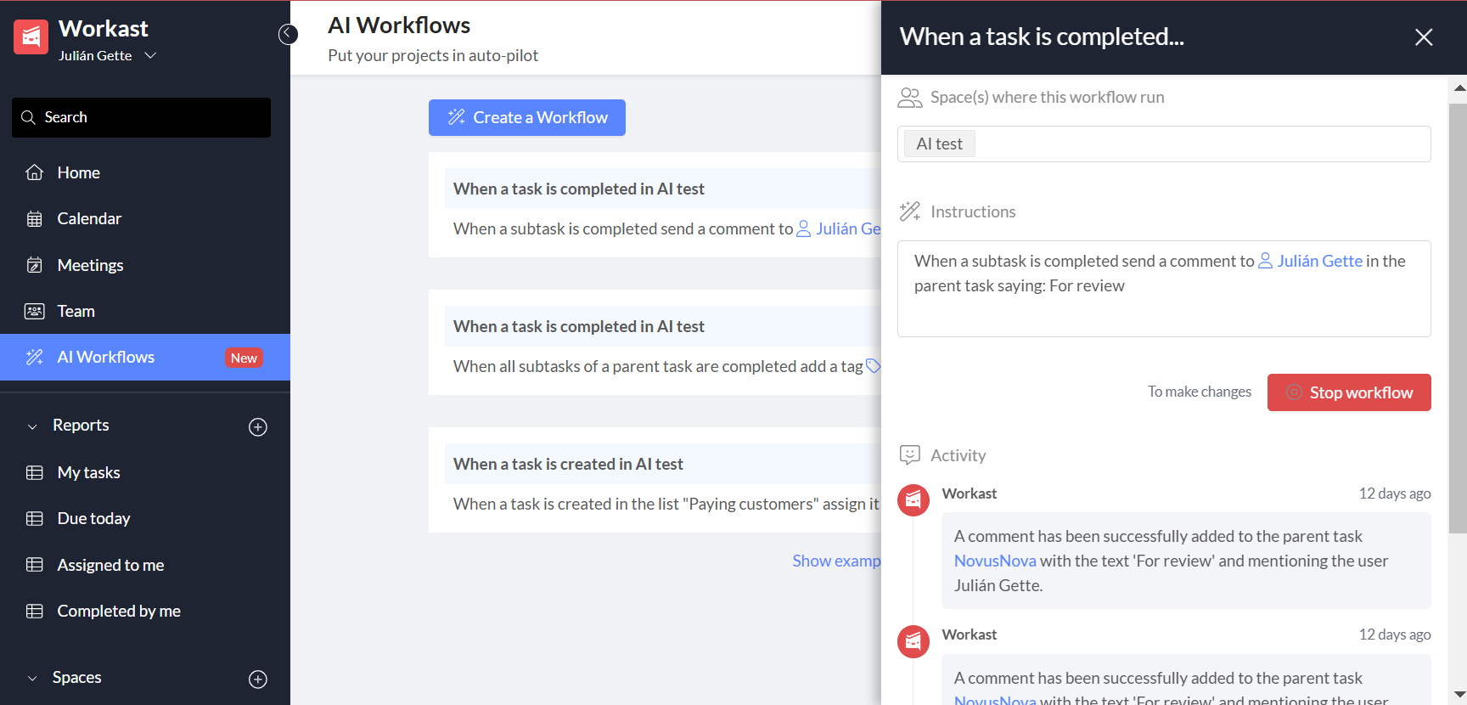This screenshot has width=1467, height=705.
Task: Click the Due today table icon
Action: click(x=35, y=518)
